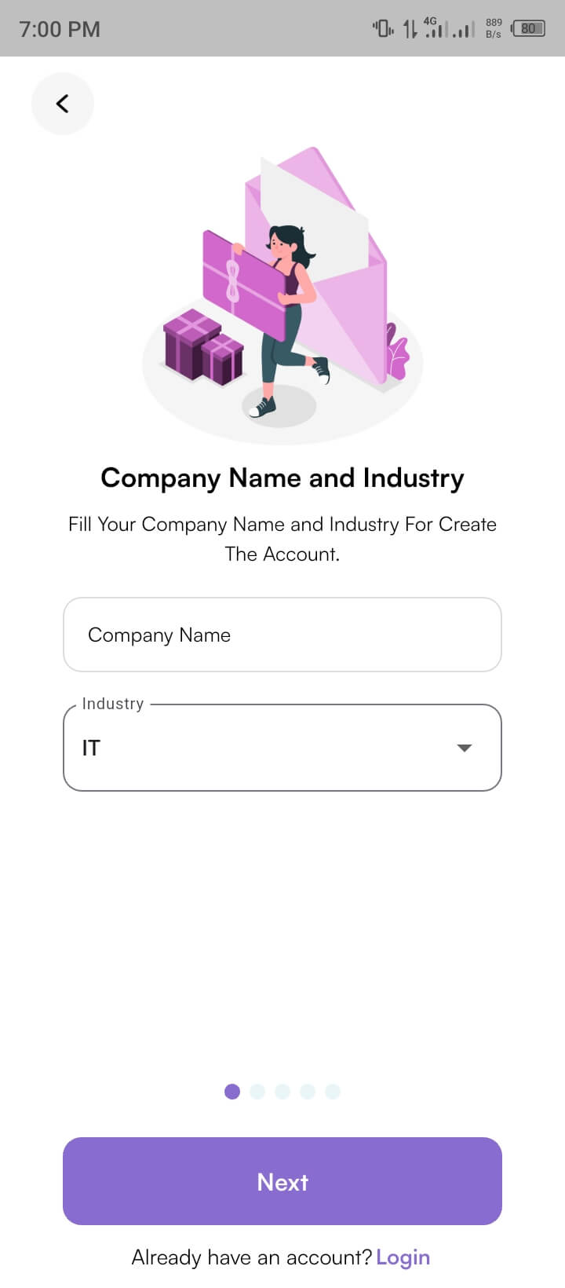Select the last page indicator dot
Viewport: 565px width, 1288px height.
pyautogui.click(x=333, y=1091)
